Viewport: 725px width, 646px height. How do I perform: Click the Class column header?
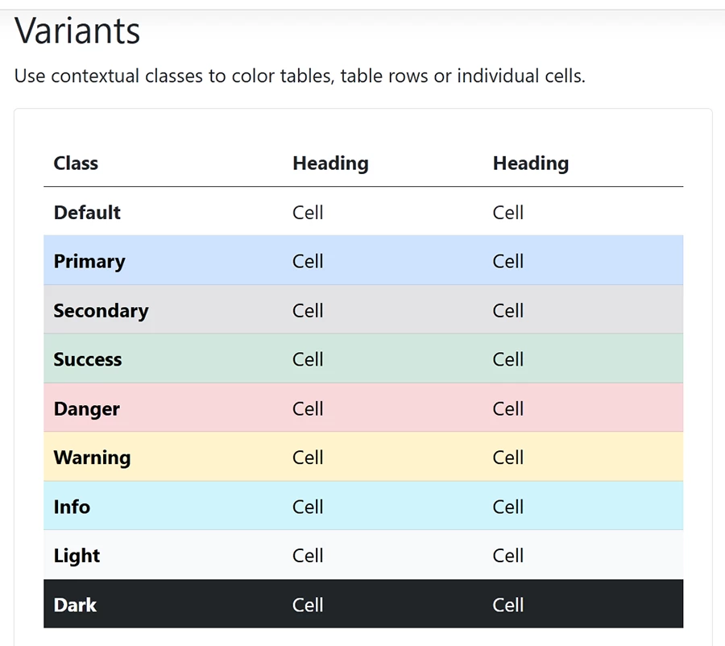coord(76,164)
